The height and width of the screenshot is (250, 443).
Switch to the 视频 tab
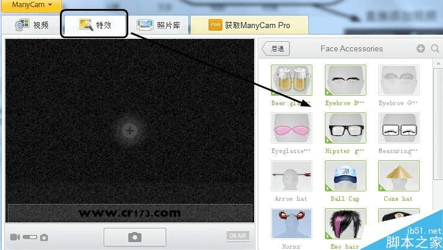[x=31, y=25]
